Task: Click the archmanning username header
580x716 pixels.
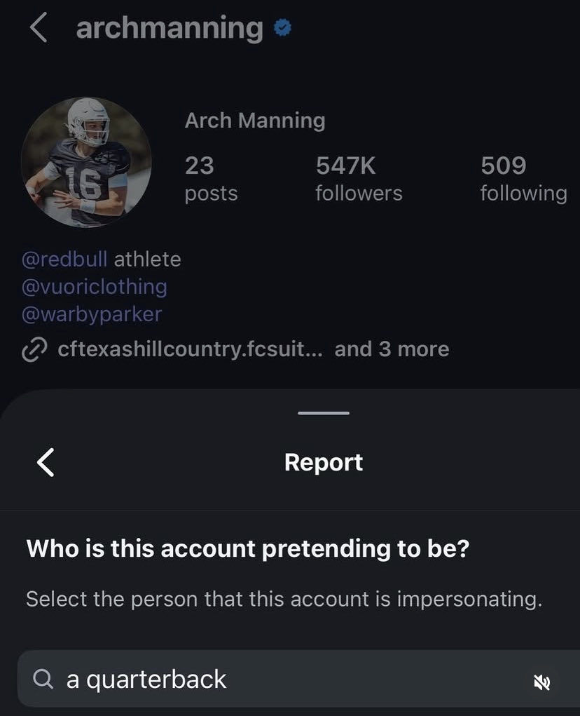Action: [170, 28]
